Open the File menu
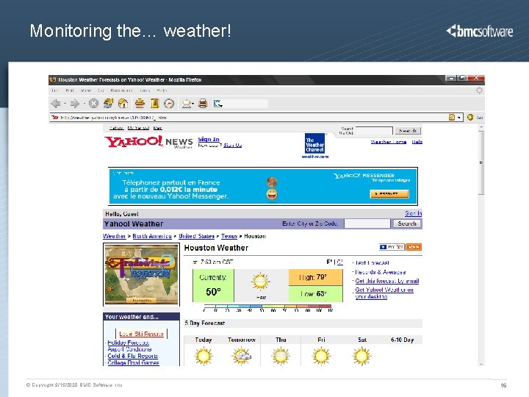 pos(55,90)
